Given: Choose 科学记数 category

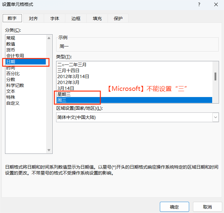Looking at the screenshot, I should 15,85.
